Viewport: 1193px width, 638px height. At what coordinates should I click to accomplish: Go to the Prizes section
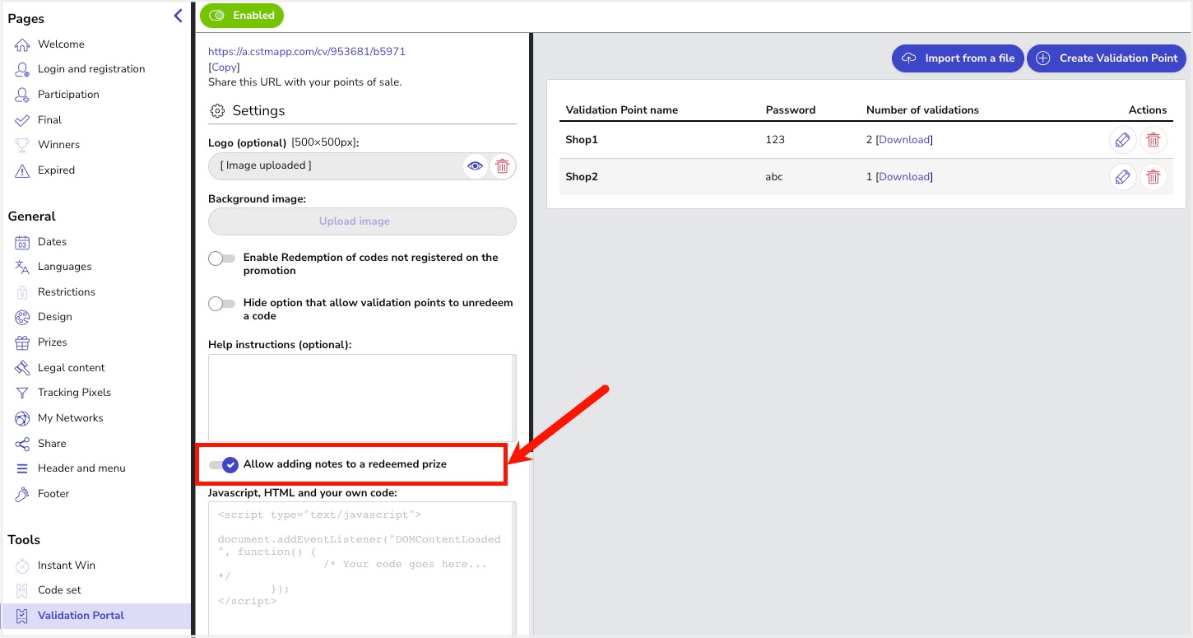[x=53, y=342]
